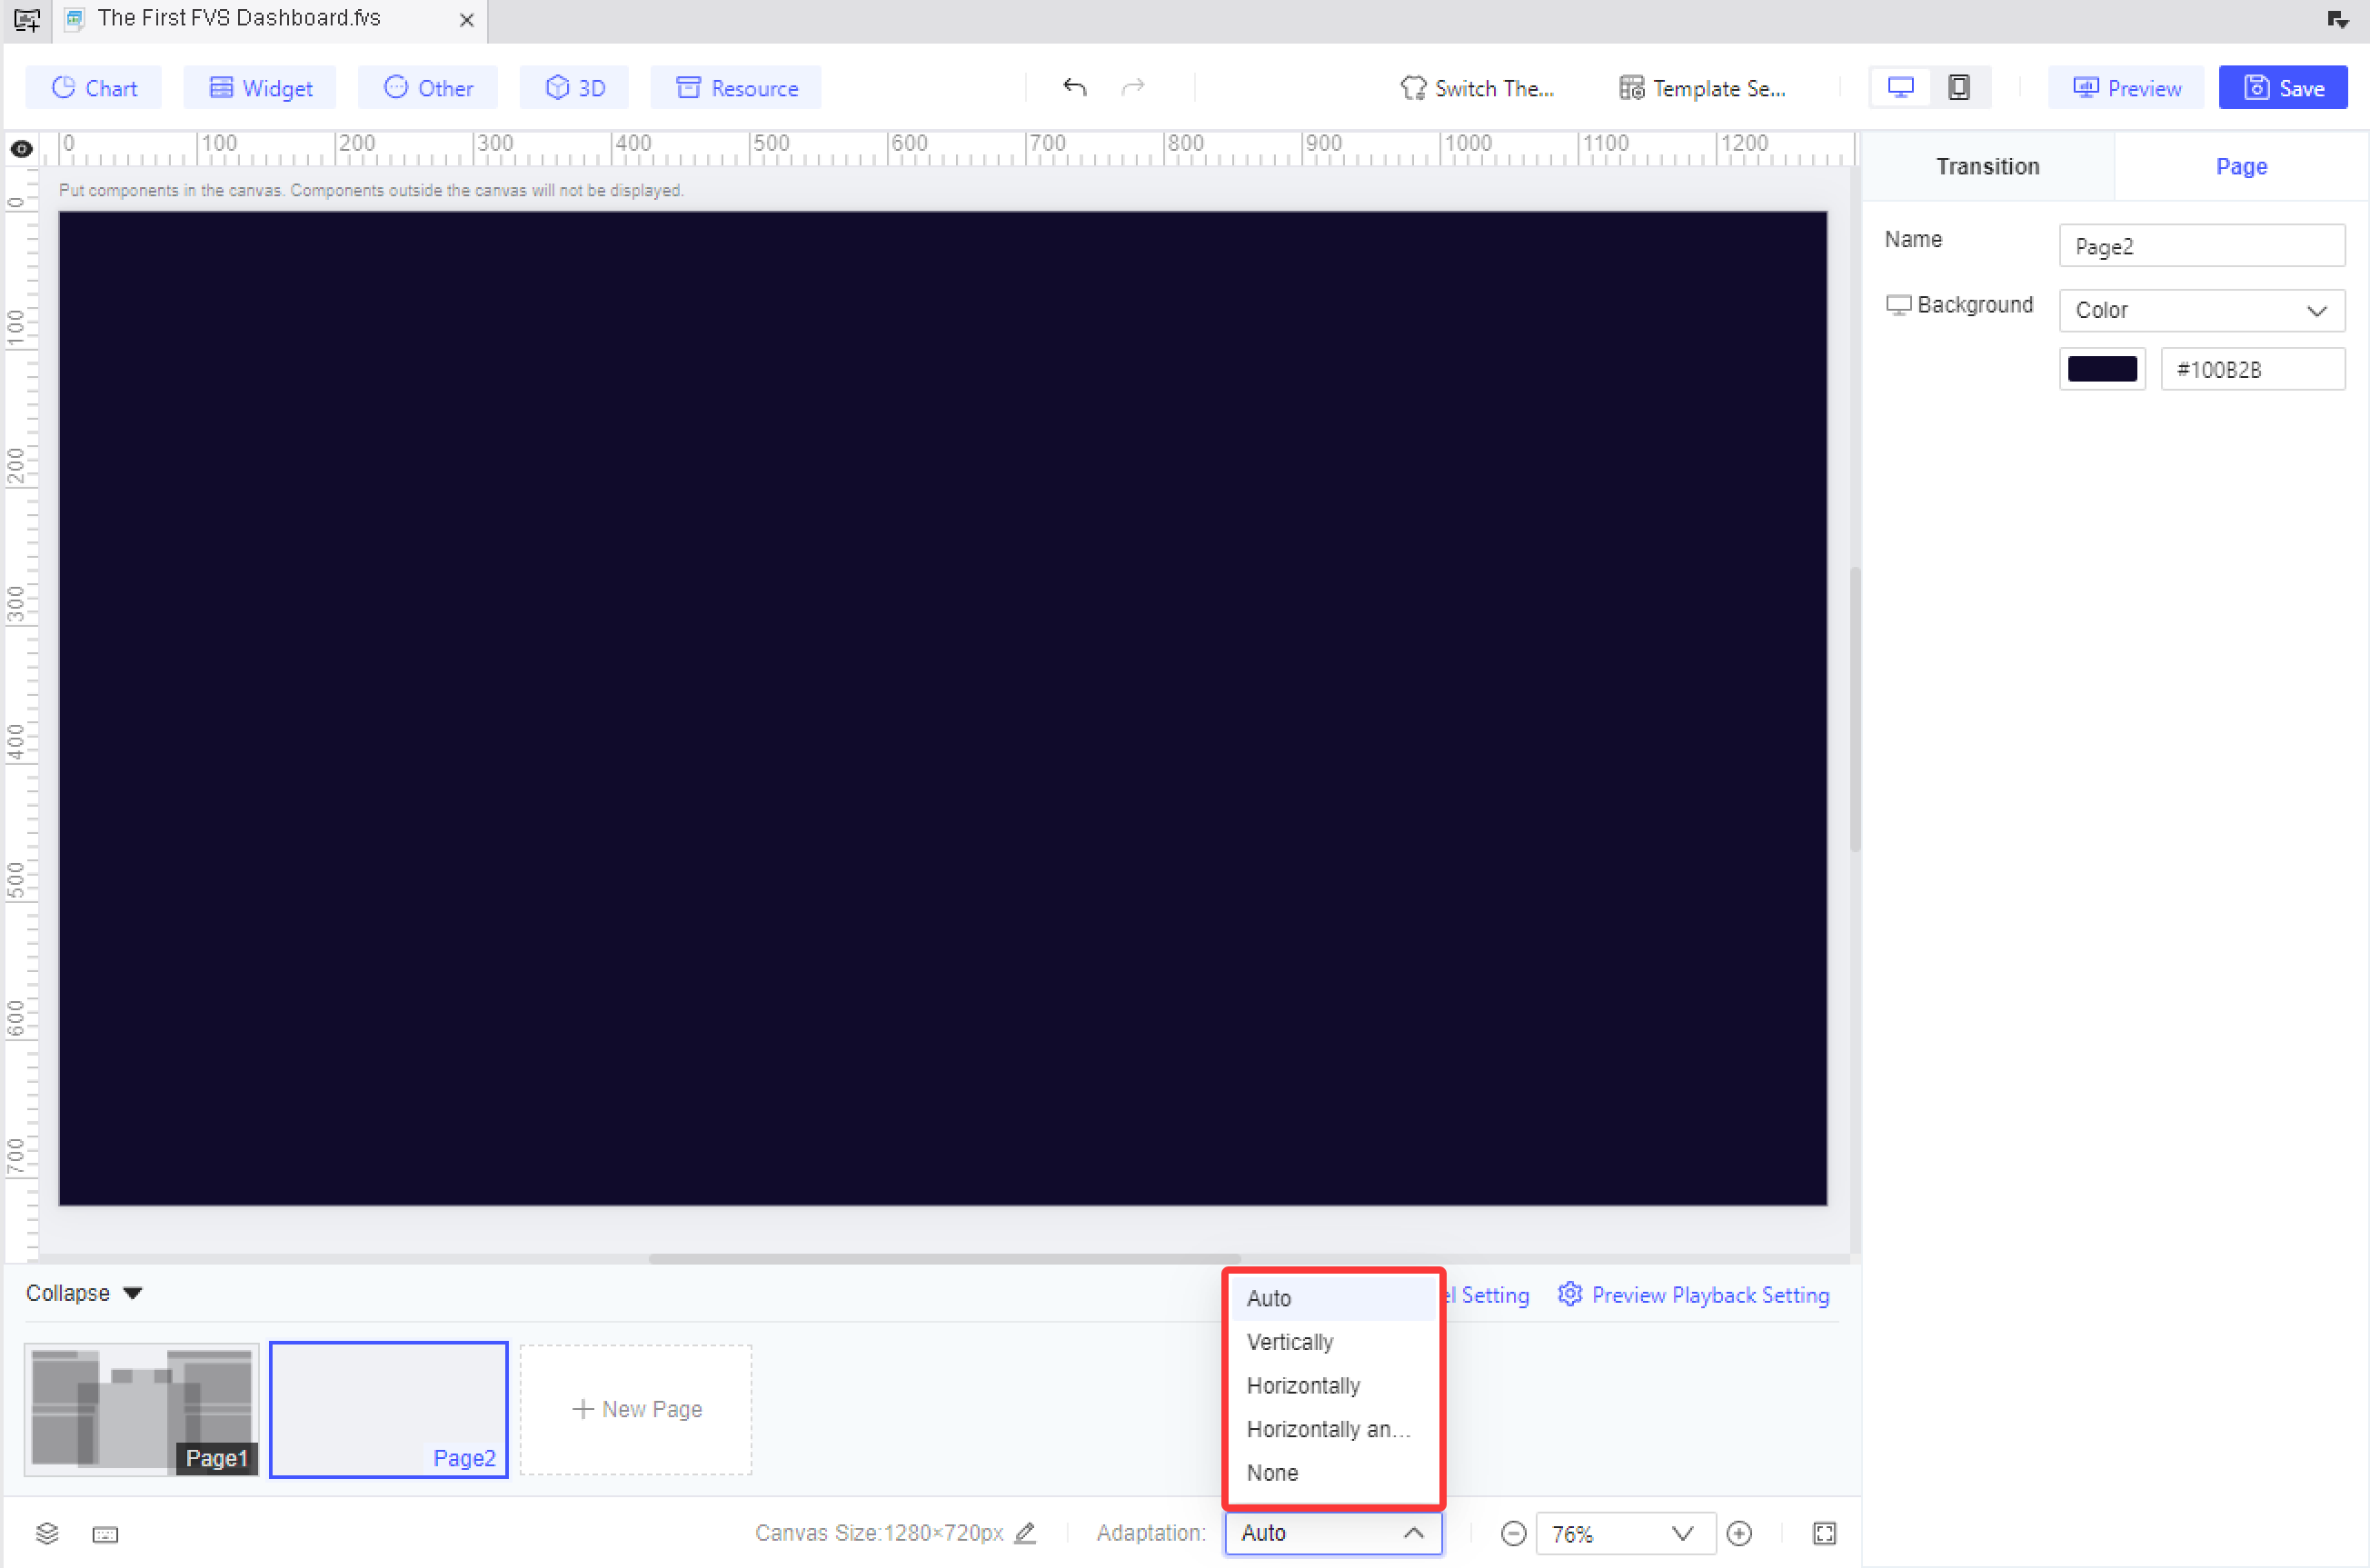The height and width of the screenshot is (1568, 2370).
Task: Open Preview Playback Setting
Action: tap(1709, 1294)
